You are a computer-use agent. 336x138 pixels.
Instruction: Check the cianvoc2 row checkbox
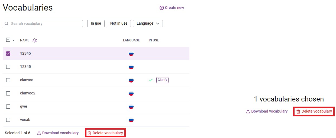pos(8,93)
